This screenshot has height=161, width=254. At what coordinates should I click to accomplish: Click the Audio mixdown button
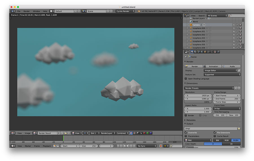(231, 66)
